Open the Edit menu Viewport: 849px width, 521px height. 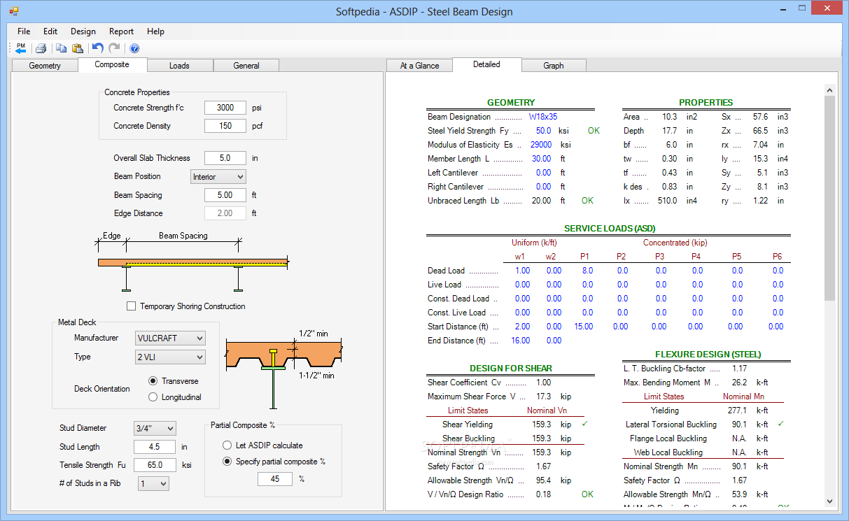click(x=50, y=31)
